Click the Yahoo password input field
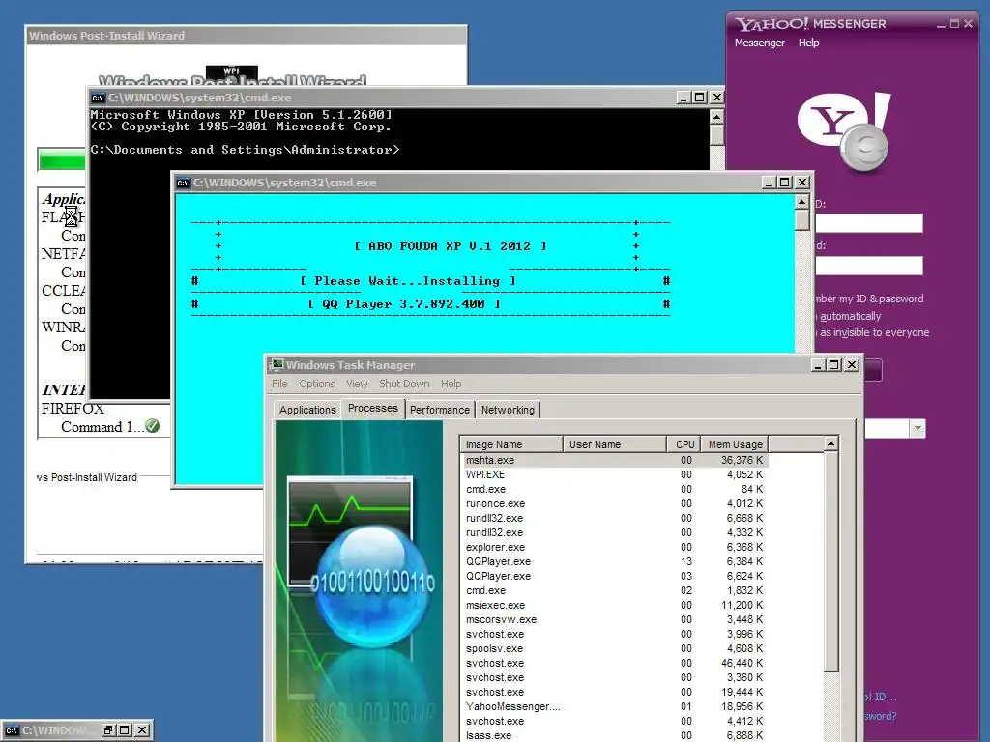The width and height of the screenshot is (990, 742). tap(869, 265)
